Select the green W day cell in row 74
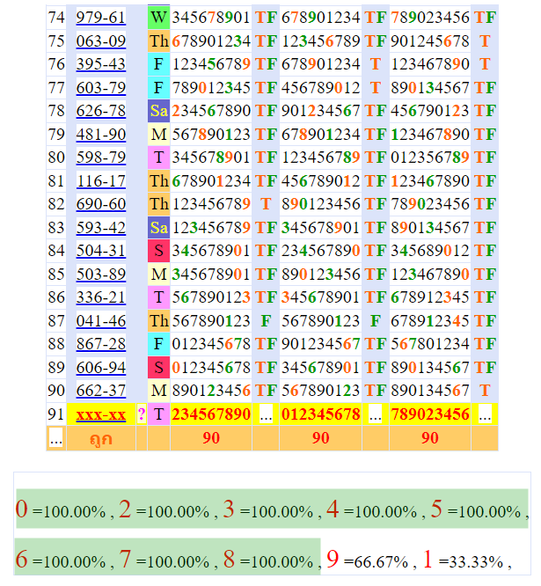The image size is (541, 586). [x=159, y=18]
